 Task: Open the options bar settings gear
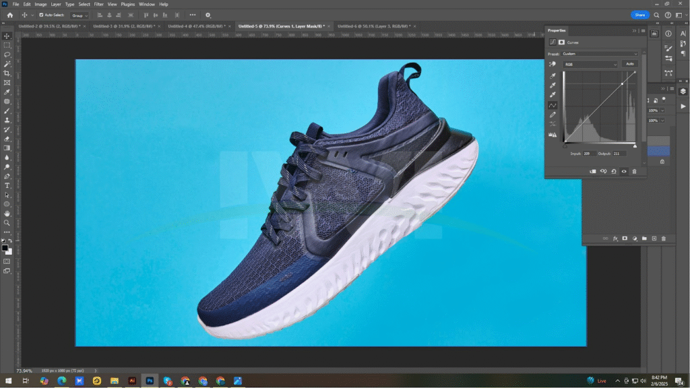[x=208, y=15]
